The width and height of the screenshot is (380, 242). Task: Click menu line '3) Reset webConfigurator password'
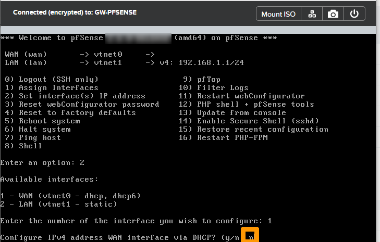click(82, 104)
